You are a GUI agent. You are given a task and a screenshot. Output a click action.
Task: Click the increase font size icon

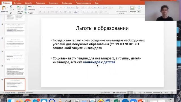tap(68, 8)
